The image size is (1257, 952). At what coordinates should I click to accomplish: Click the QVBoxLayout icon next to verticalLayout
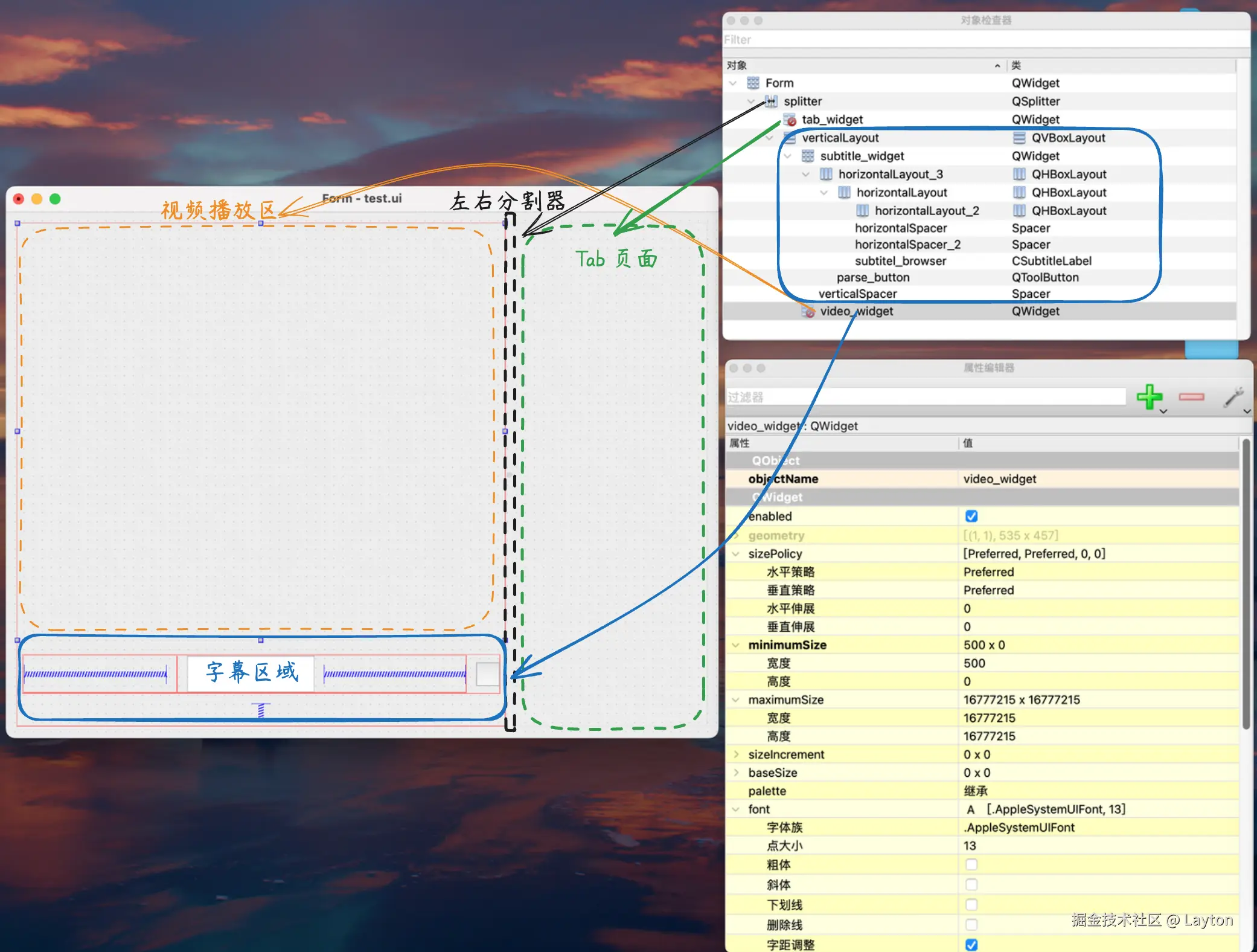pos(790,138)
